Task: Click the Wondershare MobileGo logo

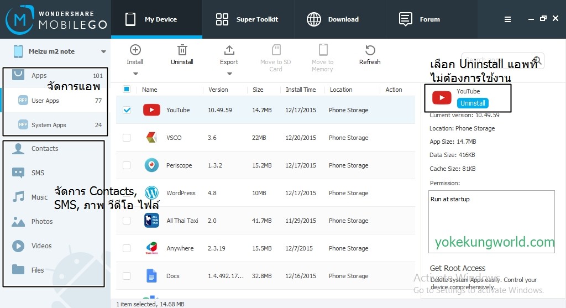Action: click(x=56, y=19)
